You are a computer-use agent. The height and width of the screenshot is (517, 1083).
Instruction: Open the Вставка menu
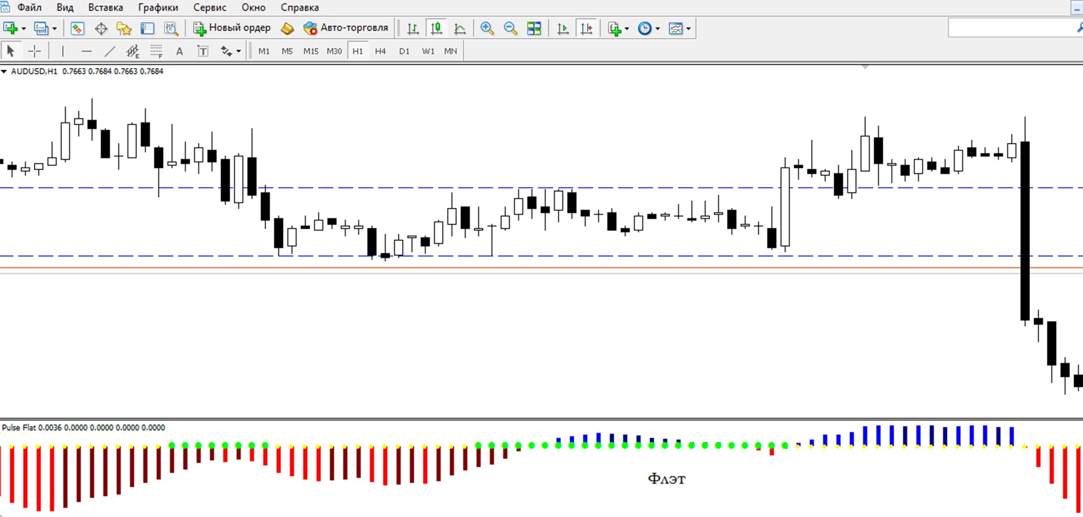point(106,7)
